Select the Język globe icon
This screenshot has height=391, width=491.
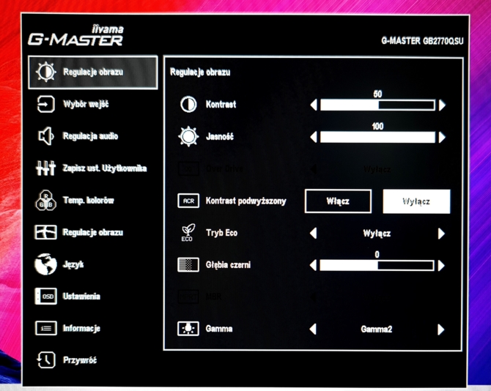click(45, 264)
